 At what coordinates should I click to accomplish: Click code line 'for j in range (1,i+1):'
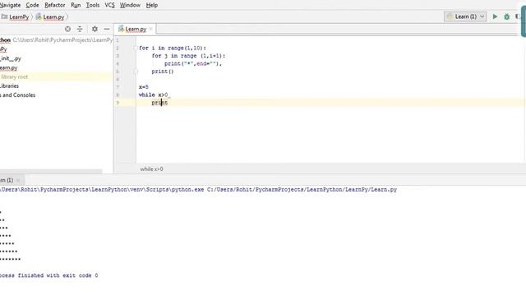188,56
